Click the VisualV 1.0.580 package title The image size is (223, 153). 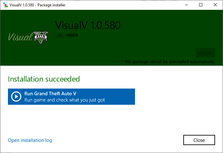pyautogui.click(x=88, y=25)
